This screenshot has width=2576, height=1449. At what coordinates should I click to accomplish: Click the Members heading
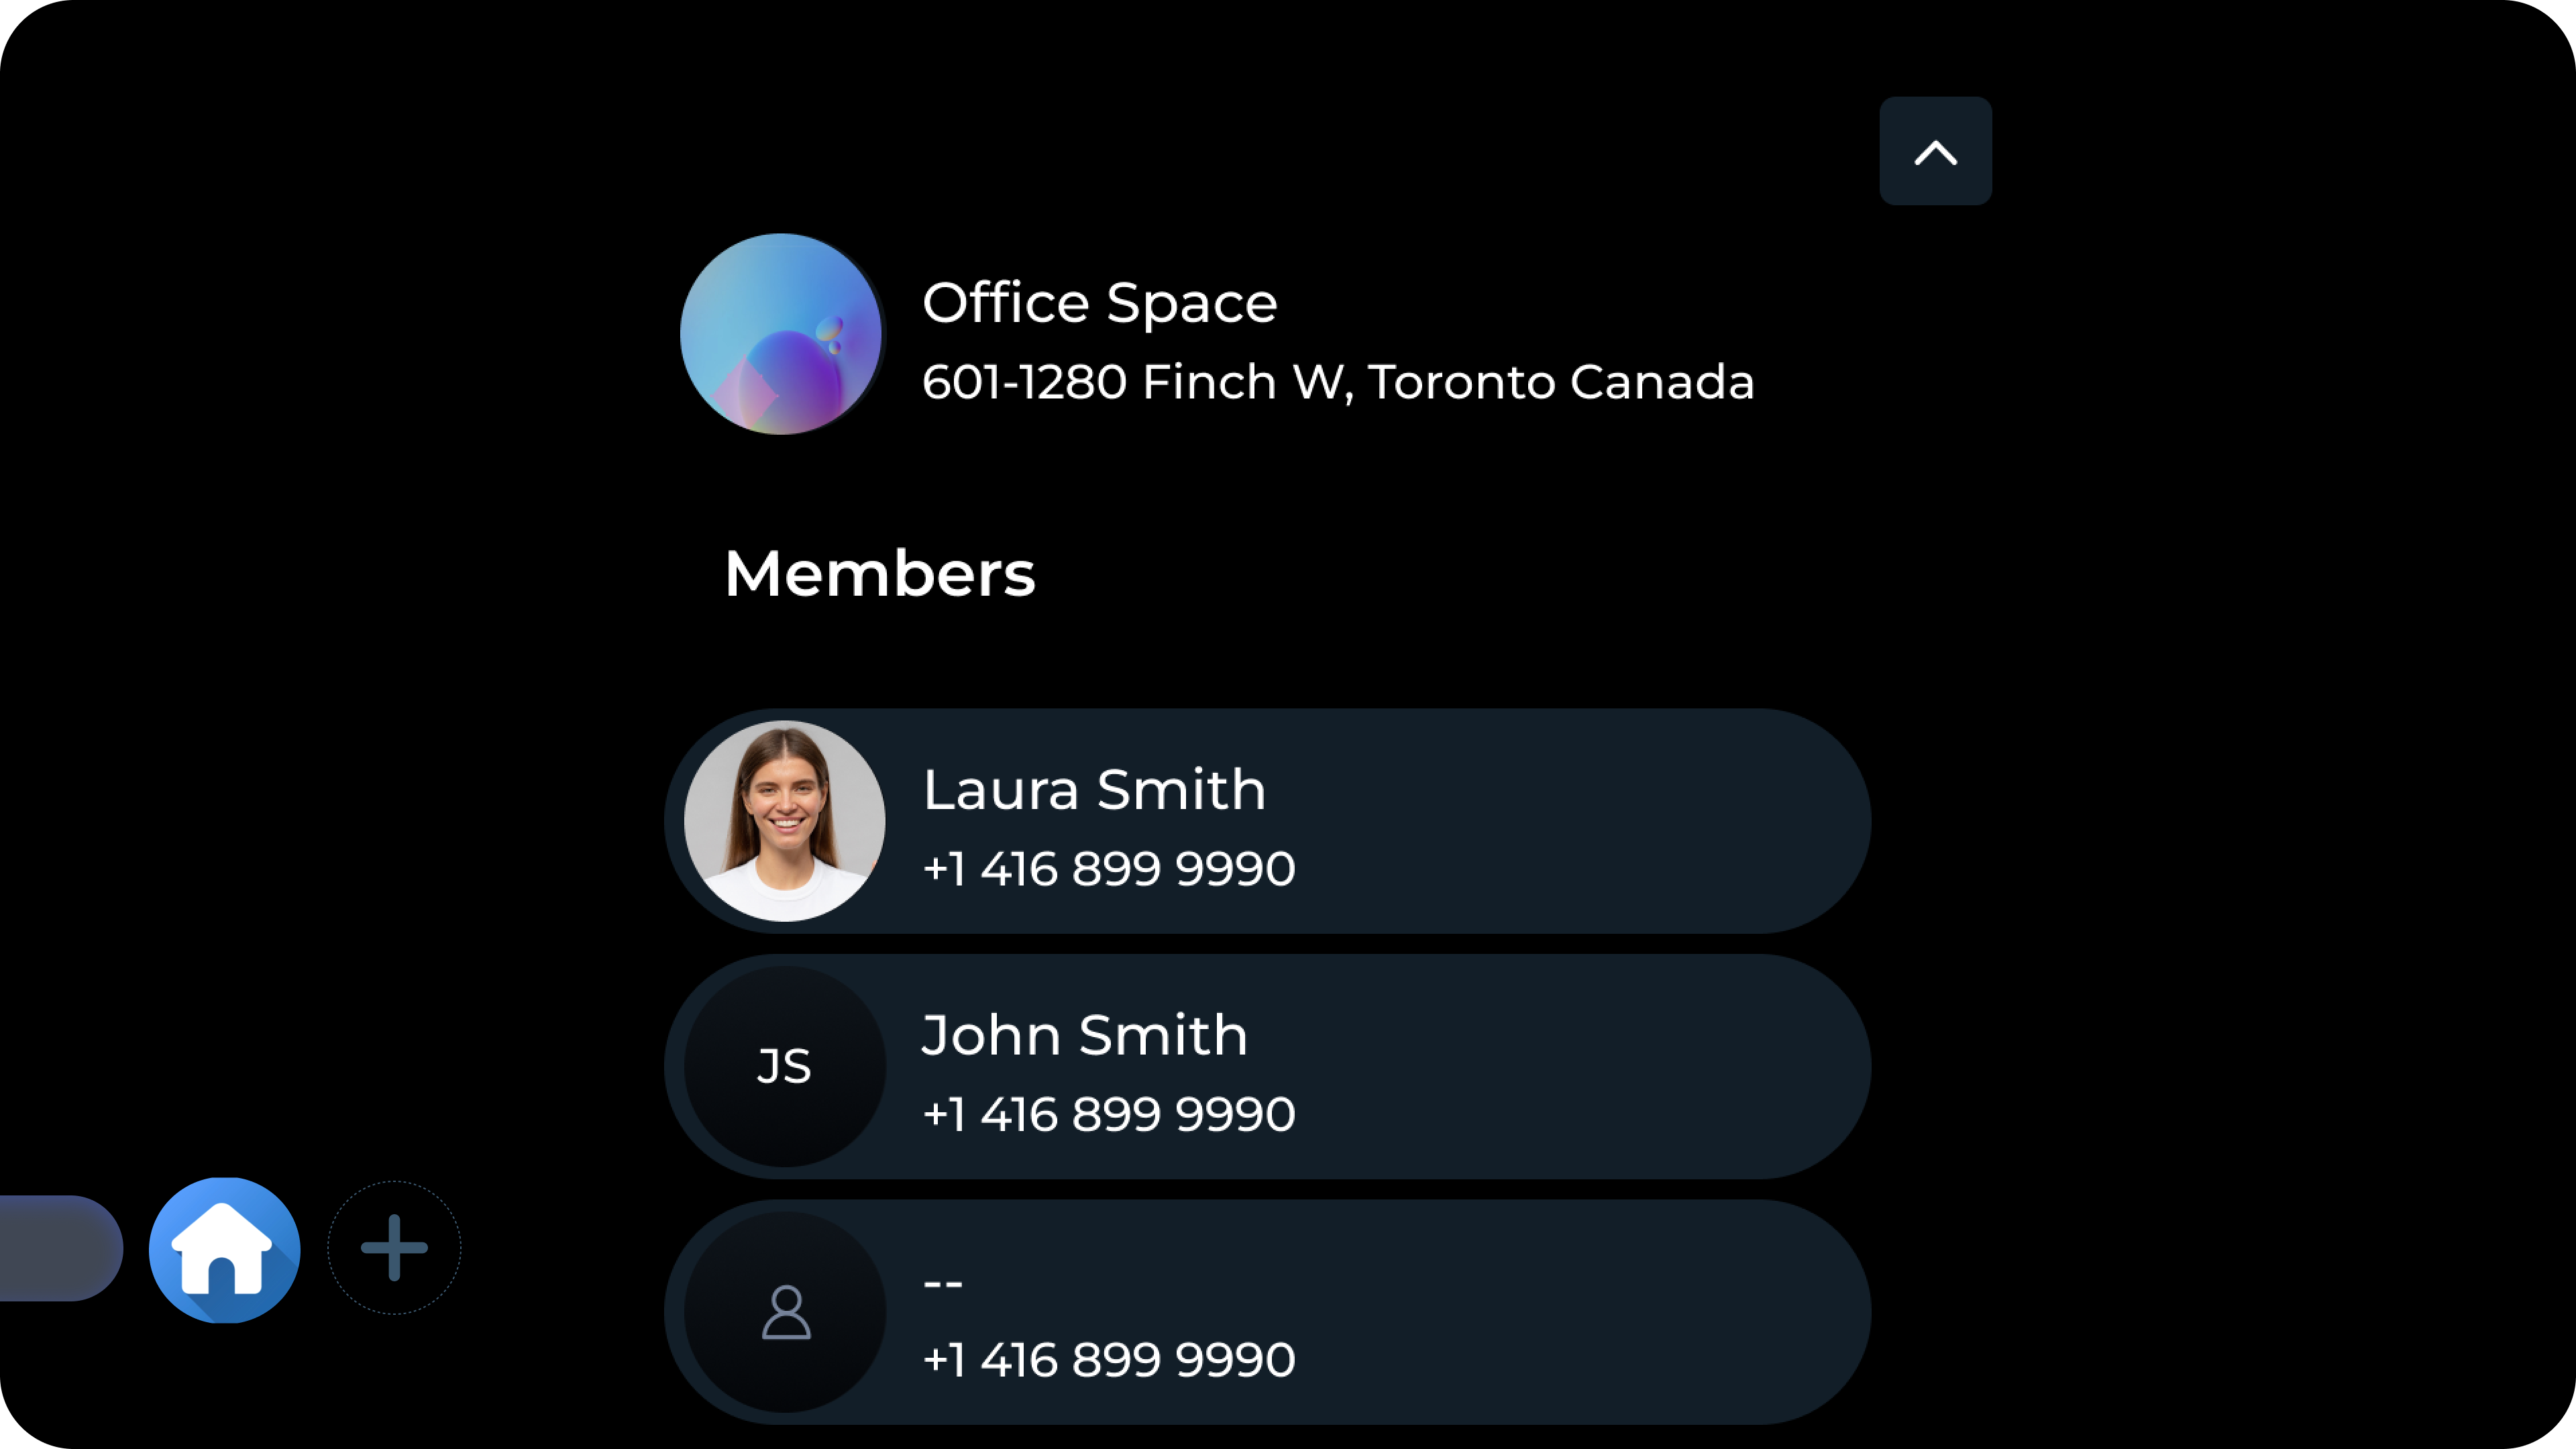click(x=879, y=574)
